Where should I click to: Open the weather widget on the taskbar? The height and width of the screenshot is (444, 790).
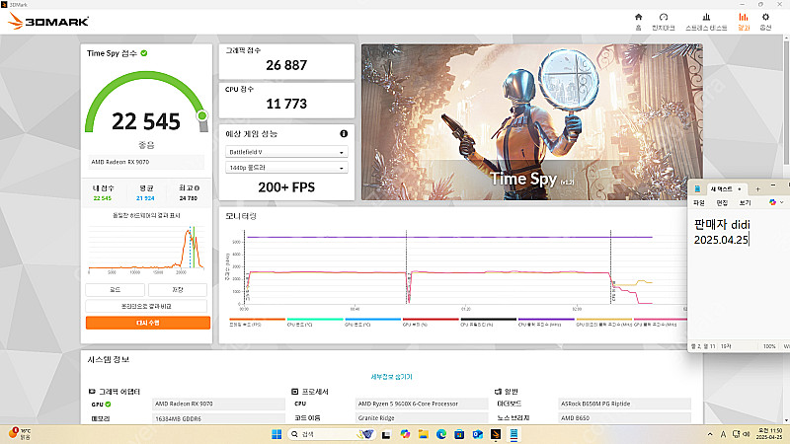point(19,434)
